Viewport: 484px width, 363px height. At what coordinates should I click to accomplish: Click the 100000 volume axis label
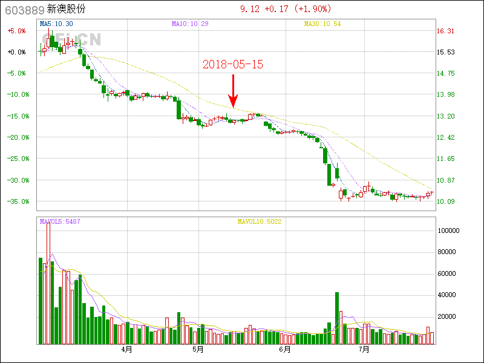pos(448,231)
